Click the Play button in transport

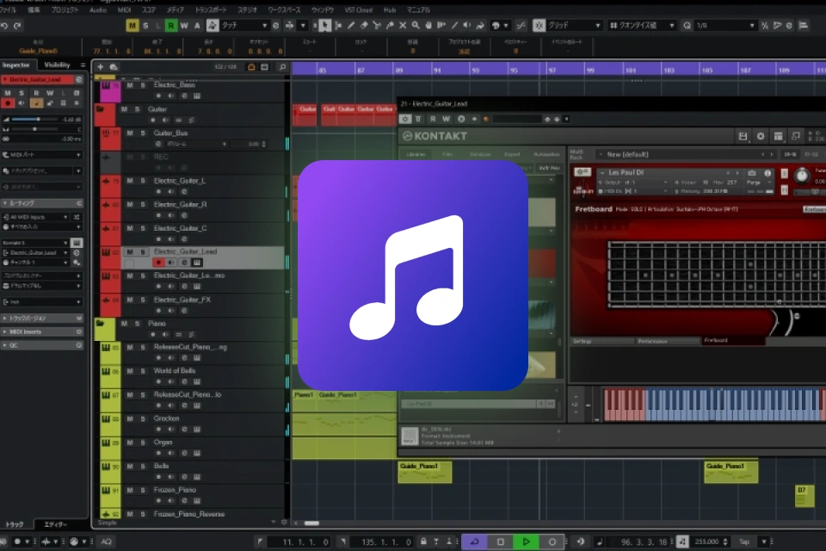[x=526, y=542]
